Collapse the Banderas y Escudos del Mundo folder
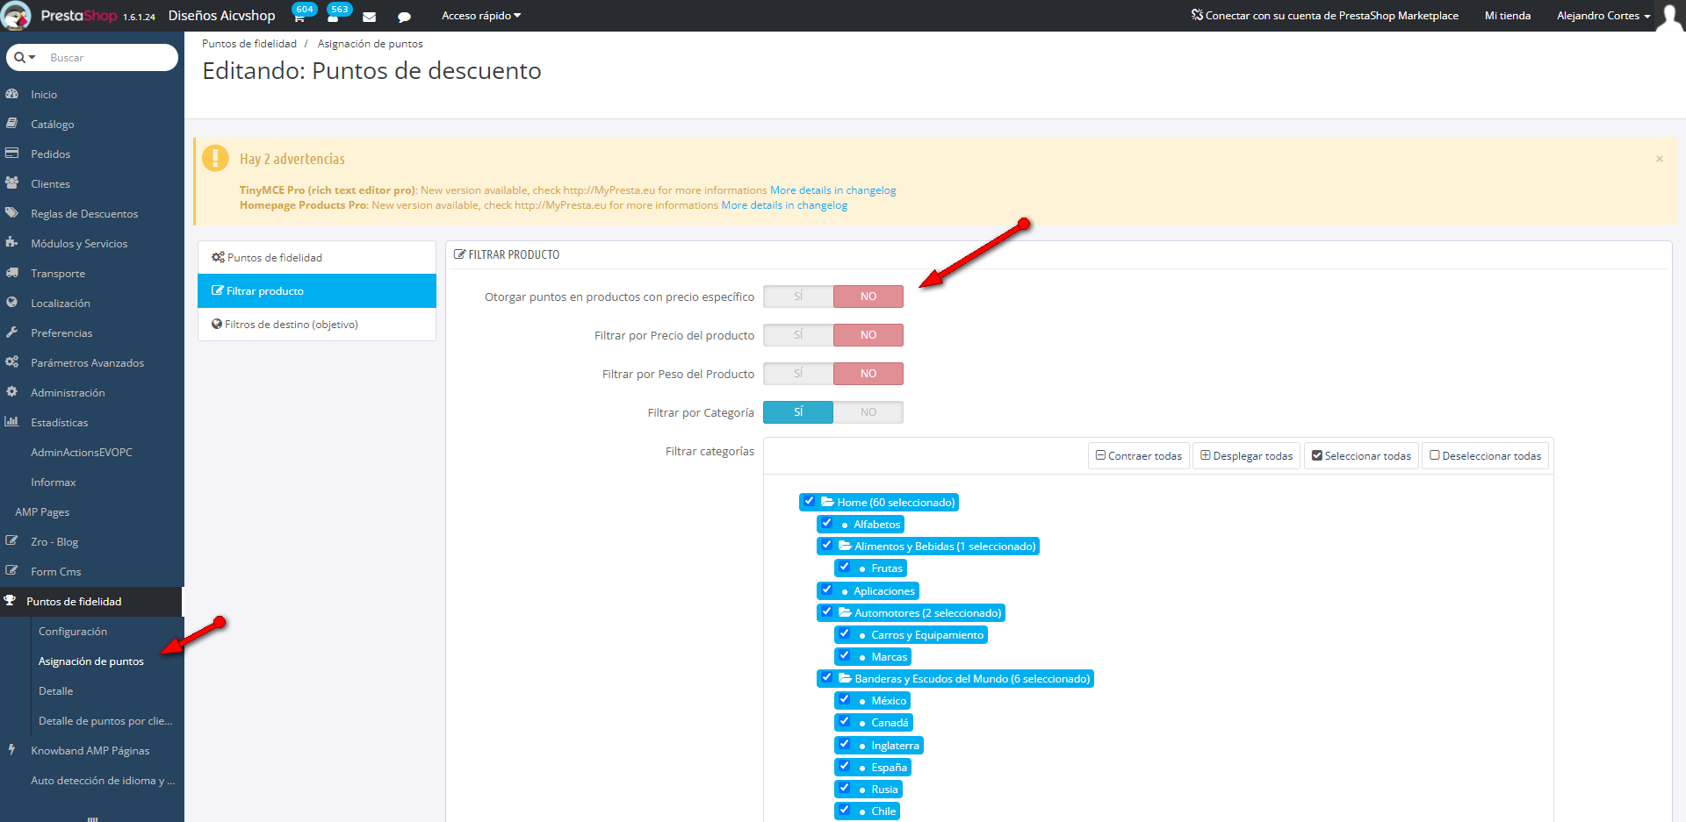1686x822 pixels. click(845, 678)
